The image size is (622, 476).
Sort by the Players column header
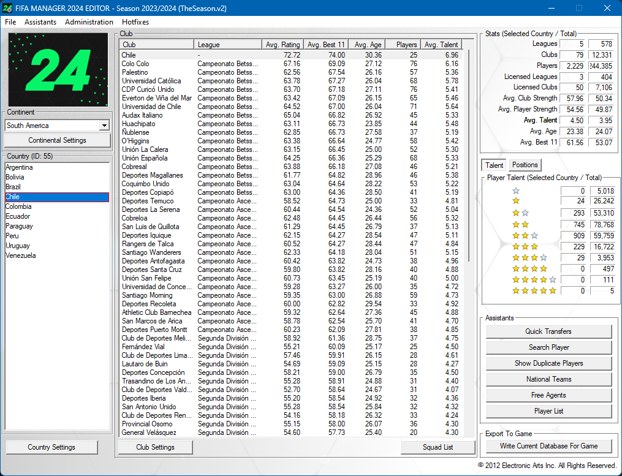click(403, 45)
